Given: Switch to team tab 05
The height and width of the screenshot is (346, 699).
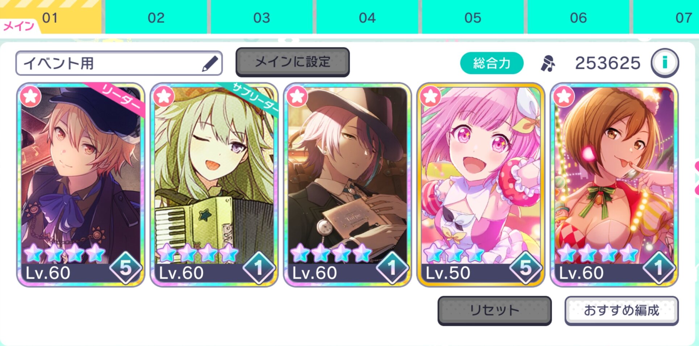Looking at the screenshot, I should pyautogui.click(x=473, y=17).
